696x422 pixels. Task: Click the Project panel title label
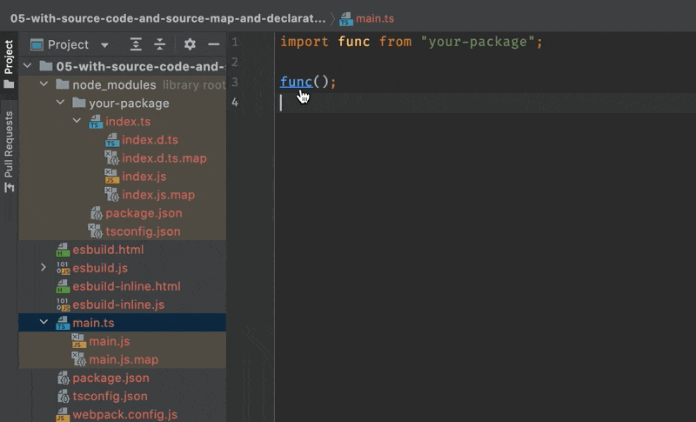click(69, 45)
